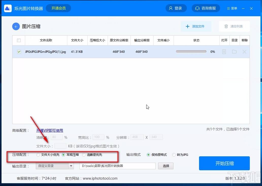Select the 转为JPG output format
This screenshot has height=186, width=262.
point(174,155)
